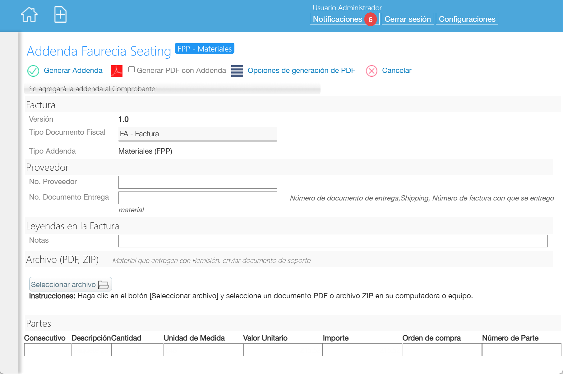563x374 pixels.
Task: Click the Archivo (PDF, ZIP) heading
Action: point(62,259)
